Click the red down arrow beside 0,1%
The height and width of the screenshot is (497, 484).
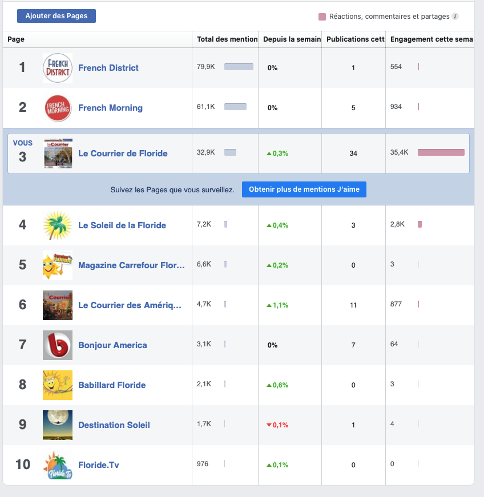pyautogui.click(x=269, y=425)
